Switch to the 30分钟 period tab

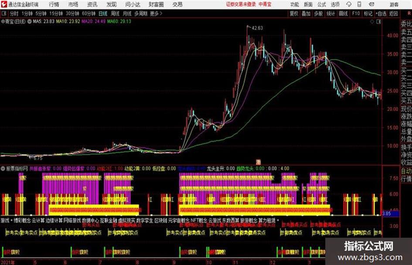click(x=72, y=13)
